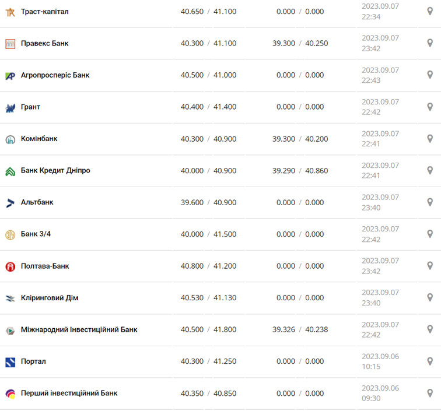Click the location pin for Правекс Банк
The height and width of the screenshot is (411, 441).
click(x=430, y=43)
